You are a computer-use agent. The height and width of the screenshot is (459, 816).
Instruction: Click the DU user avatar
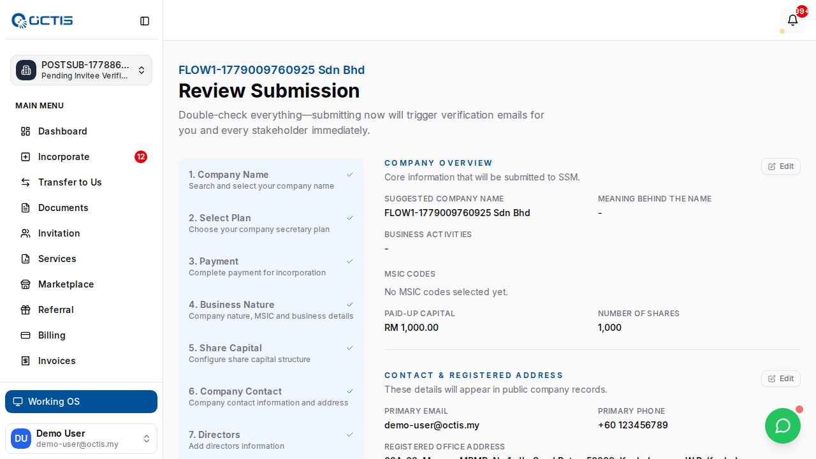point(21,439)
